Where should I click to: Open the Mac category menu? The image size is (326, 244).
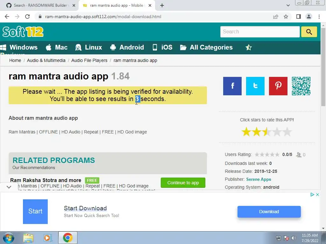[x=57, y=47]
